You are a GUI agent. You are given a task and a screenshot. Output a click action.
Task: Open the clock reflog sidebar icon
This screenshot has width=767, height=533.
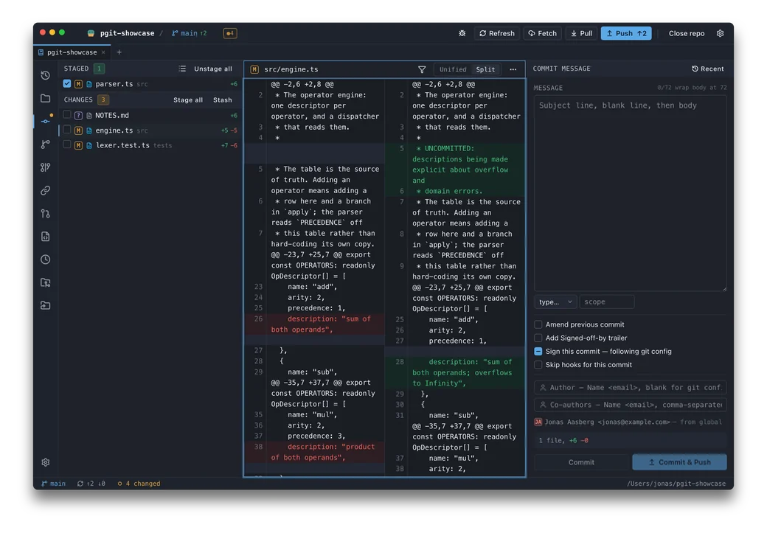pyautogui.click(x=46, y=259)
